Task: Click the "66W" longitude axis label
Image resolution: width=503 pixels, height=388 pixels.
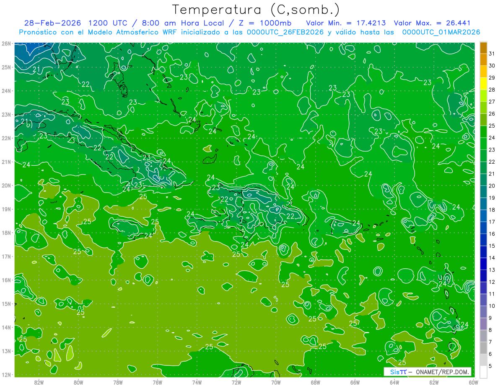Action: [x=355, y=382]
